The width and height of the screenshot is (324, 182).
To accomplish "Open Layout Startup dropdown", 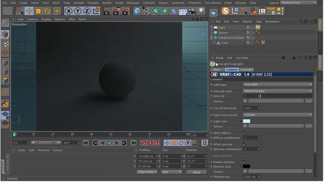I will click(x=299, y=3).
